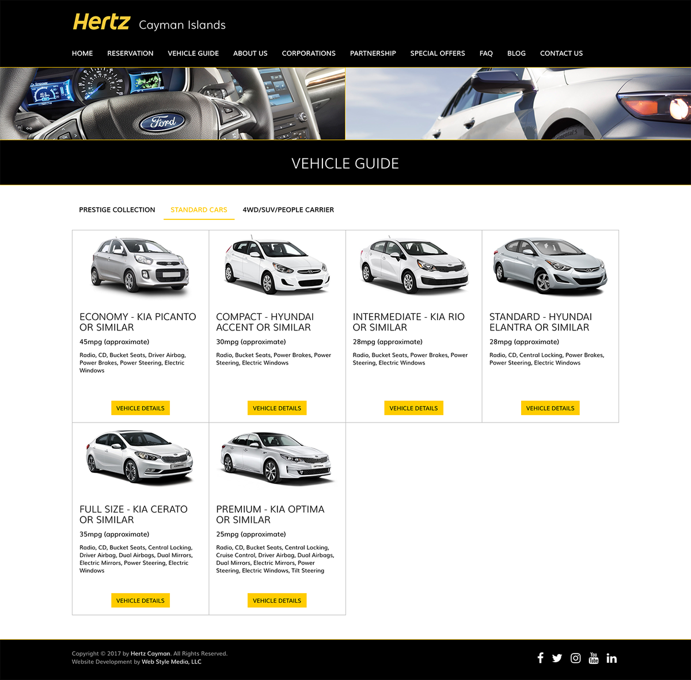Open the Instagram social icon
The image size is (691, 680).
click(x=575, y=658)
